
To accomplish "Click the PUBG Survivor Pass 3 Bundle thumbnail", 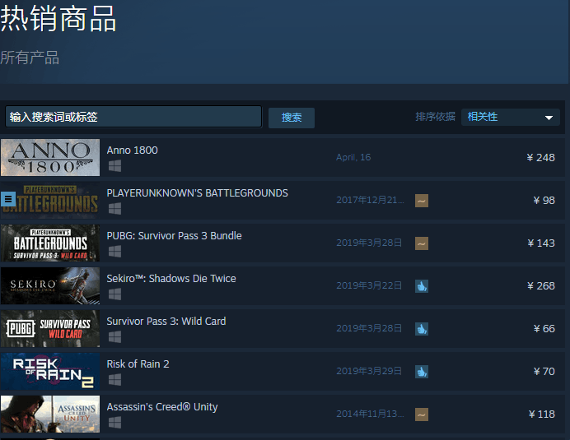I will [x=50, y=243].
